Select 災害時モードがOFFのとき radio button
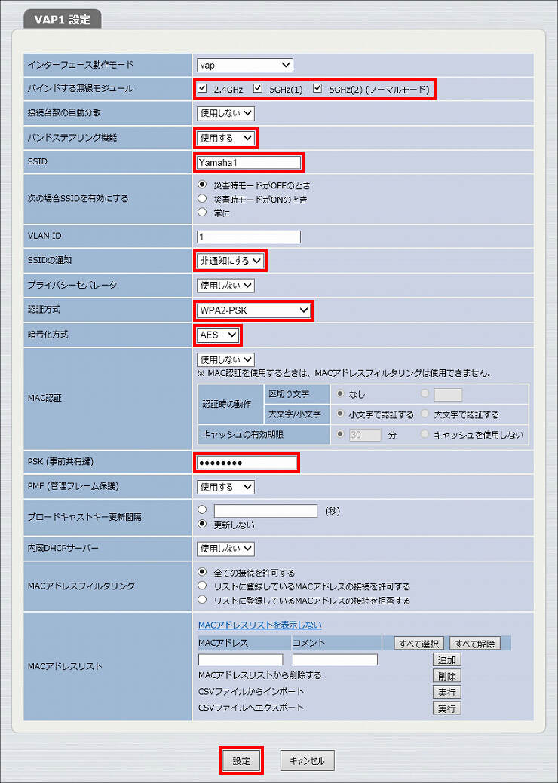The height and width of the screenshot is (783, 558). 202,185
